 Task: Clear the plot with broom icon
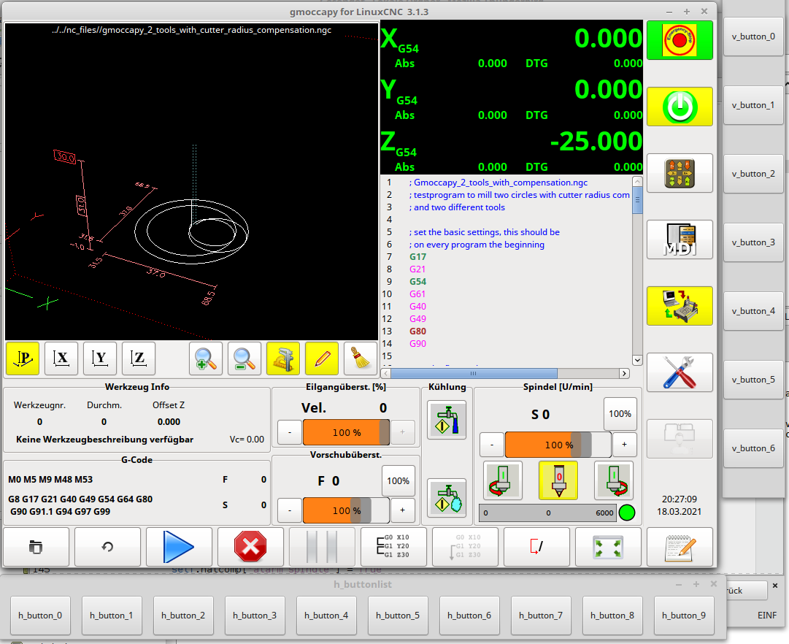[361, 359]
